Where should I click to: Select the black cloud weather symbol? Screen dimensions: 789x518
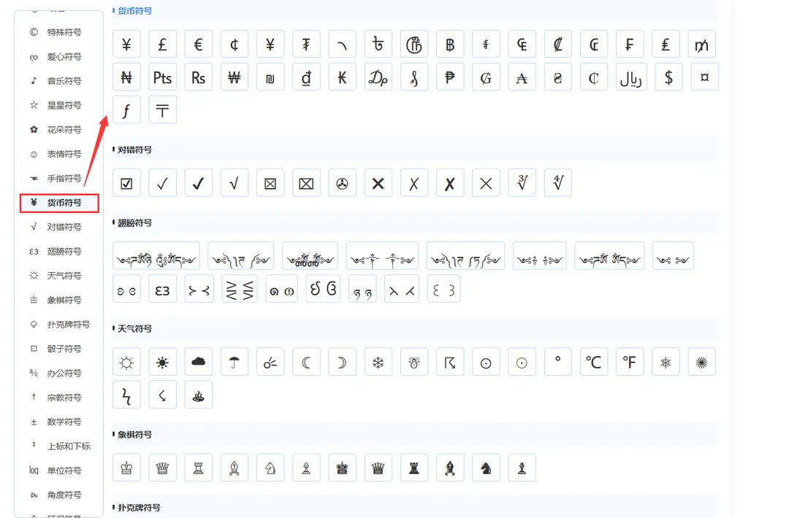(x=198, y=362)
